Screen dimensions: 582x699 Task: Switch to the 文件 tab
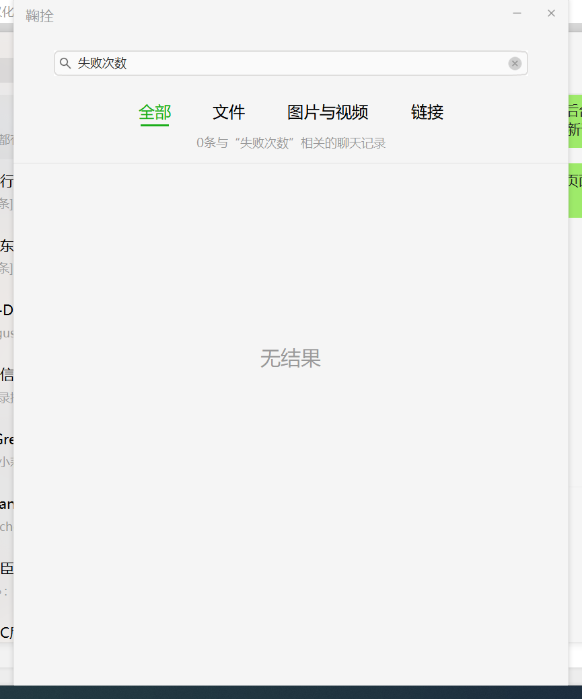(229, 112)
